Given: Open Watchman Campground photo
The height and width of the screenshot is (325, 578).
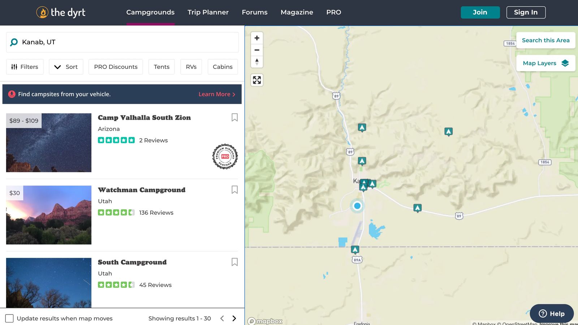Looking at the screenshot, I should point(49,215).
